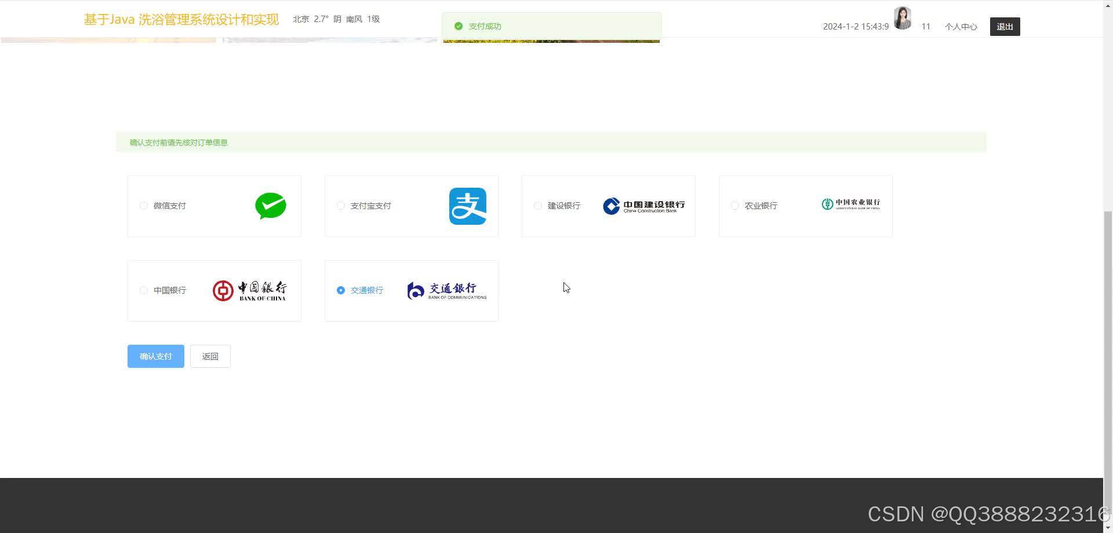Click the user avatar photo

tap(903, 18)
